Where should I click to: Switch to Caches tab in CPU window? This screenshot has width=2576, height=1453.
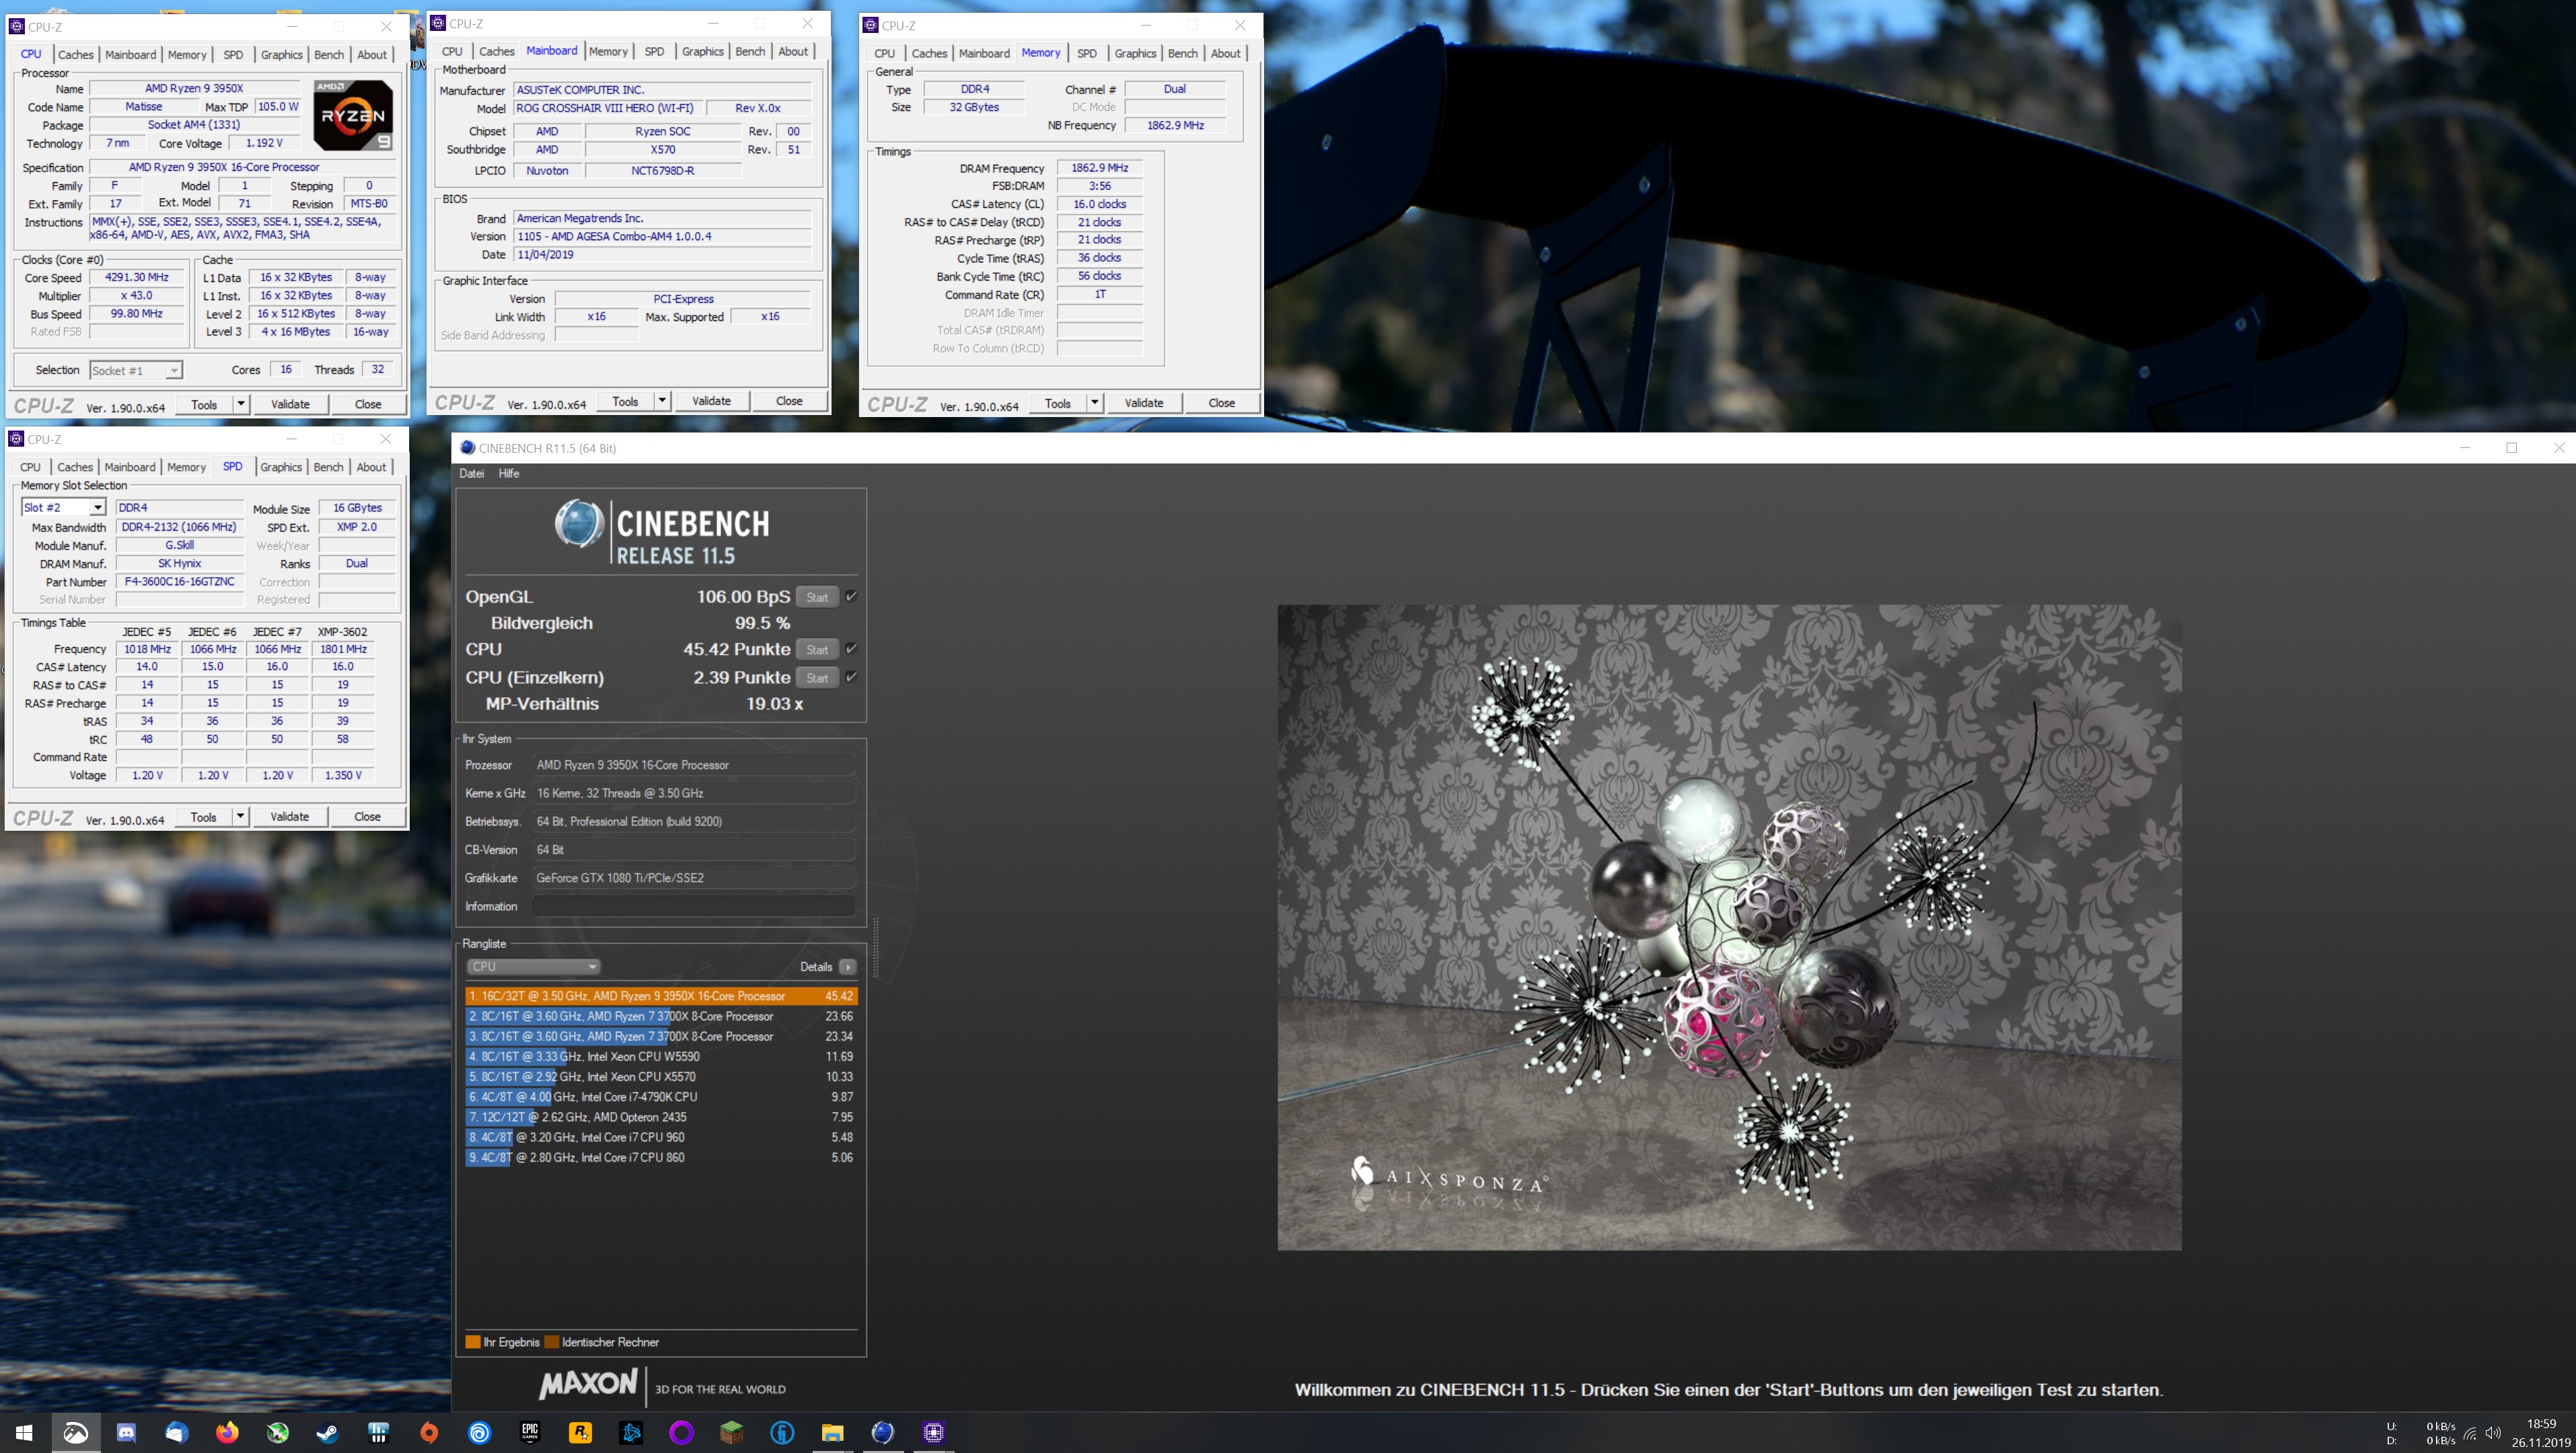pos(76,55)
